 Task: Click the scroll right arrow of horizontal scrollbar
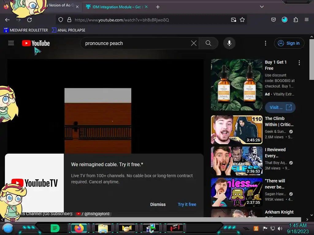(307, 220)
